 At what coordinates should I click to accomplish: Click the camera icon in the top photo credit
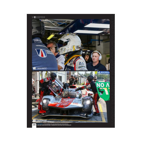[x=34, y=68]
